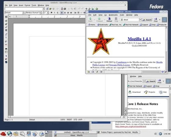This screenshot has width=171, height=137.
Task: Open the gnu.org licenses fdl.html link
Action: coord(131,127)
